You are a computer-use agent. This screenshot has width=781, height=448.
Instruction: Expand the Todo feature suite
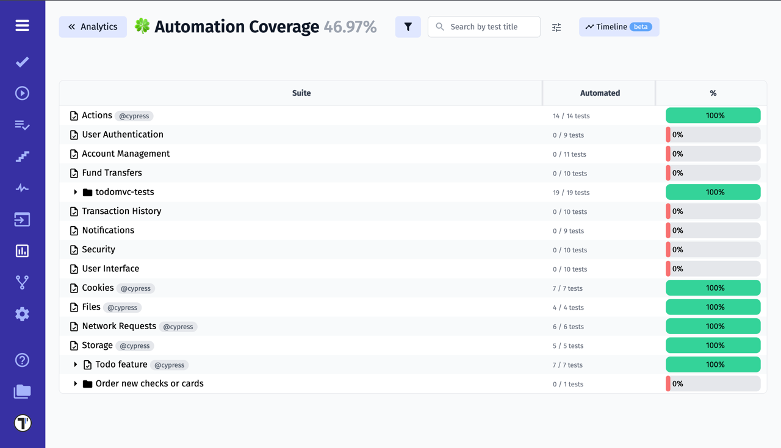click(74, 364)
